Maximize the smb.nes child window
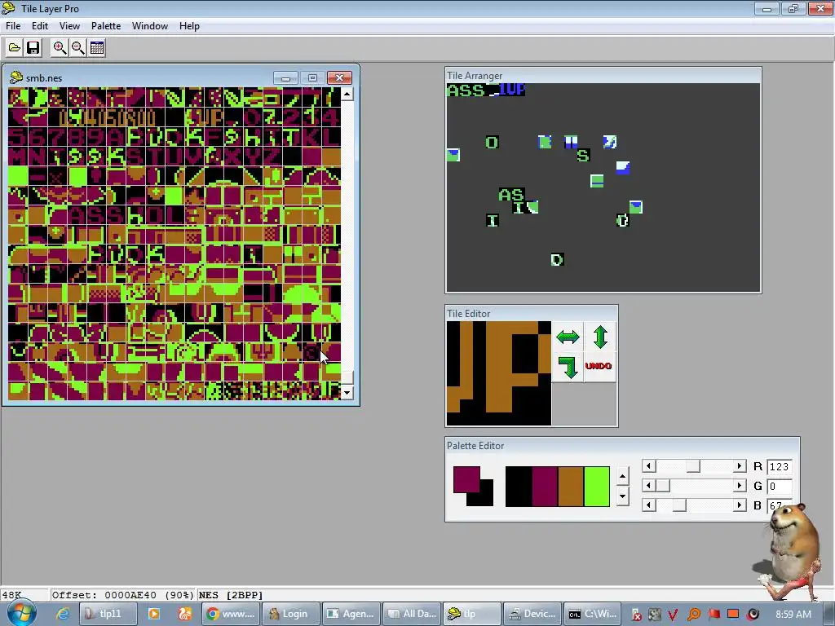The height and width of the screenshot is (626, 835). pyautogui.click(x=312, y=78)
